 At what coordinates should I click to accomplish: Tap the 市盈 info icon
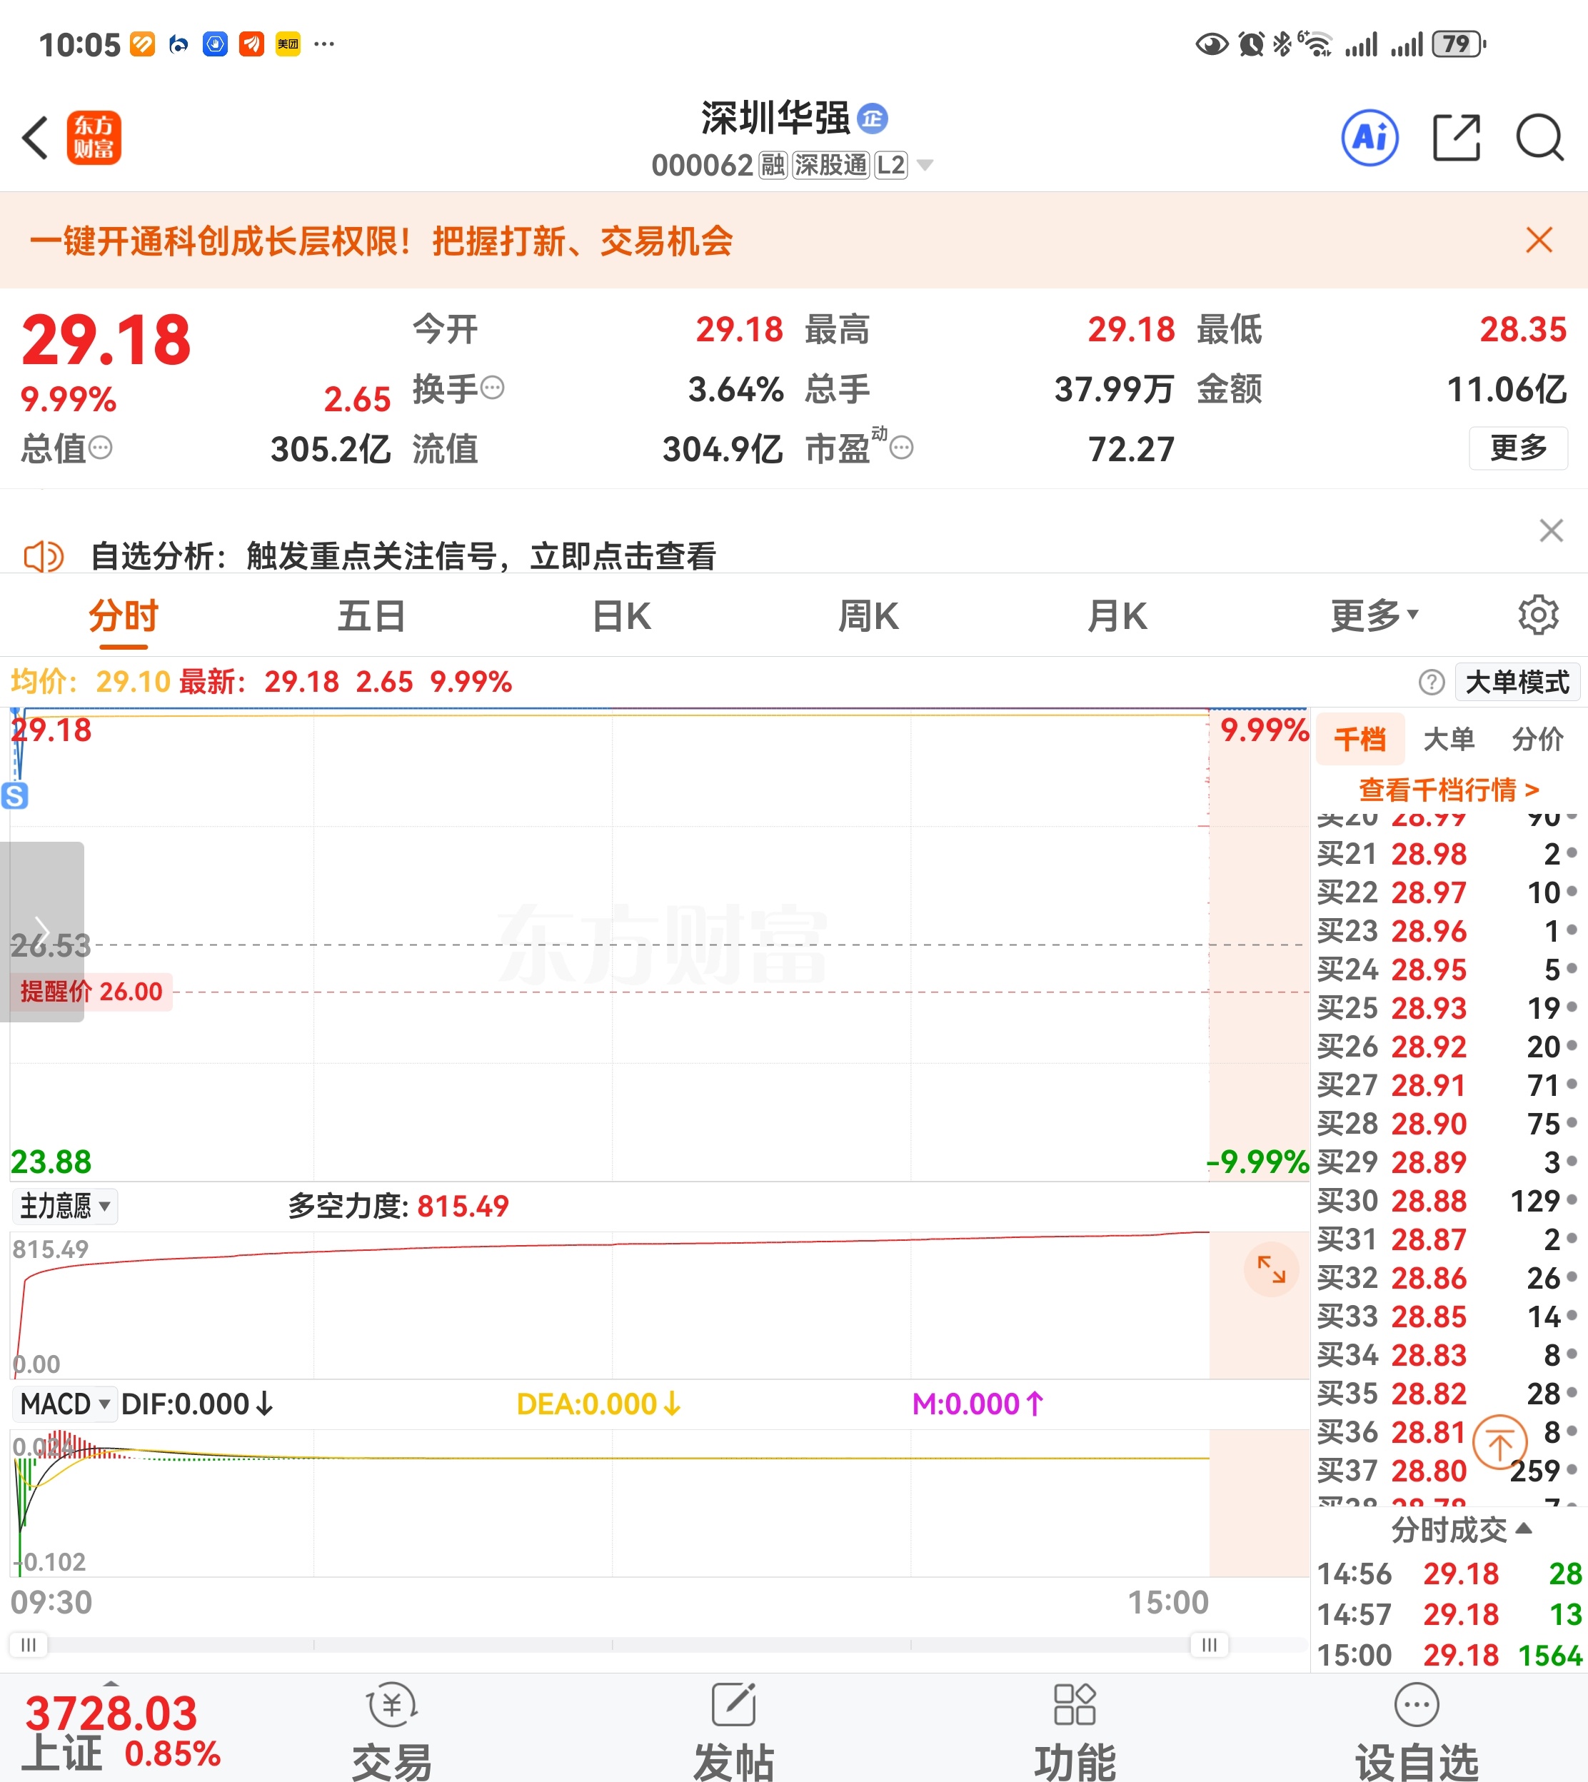click(x=901, y=448)
